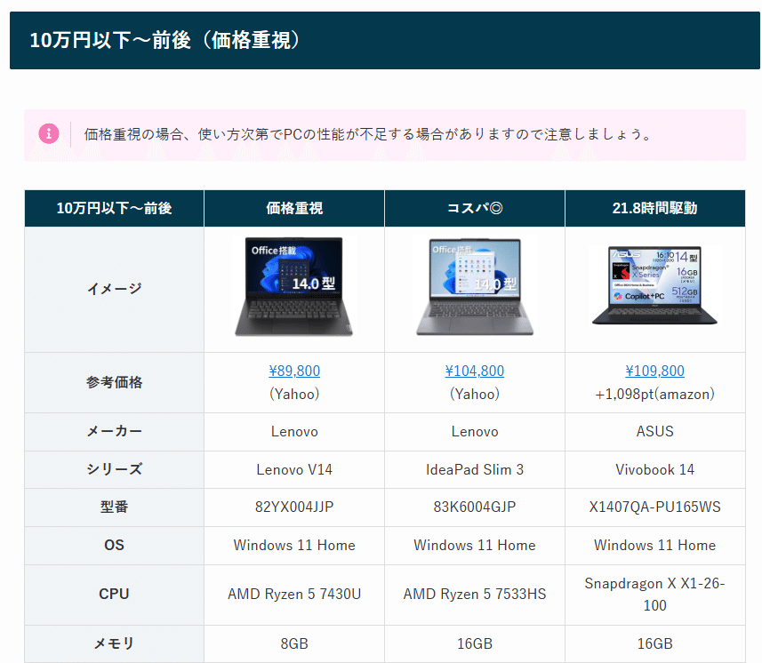This screenshot has width=762, height=663.
Task: Click the notice text about 価格重視の場合
Action: click(x=368, y=134)
